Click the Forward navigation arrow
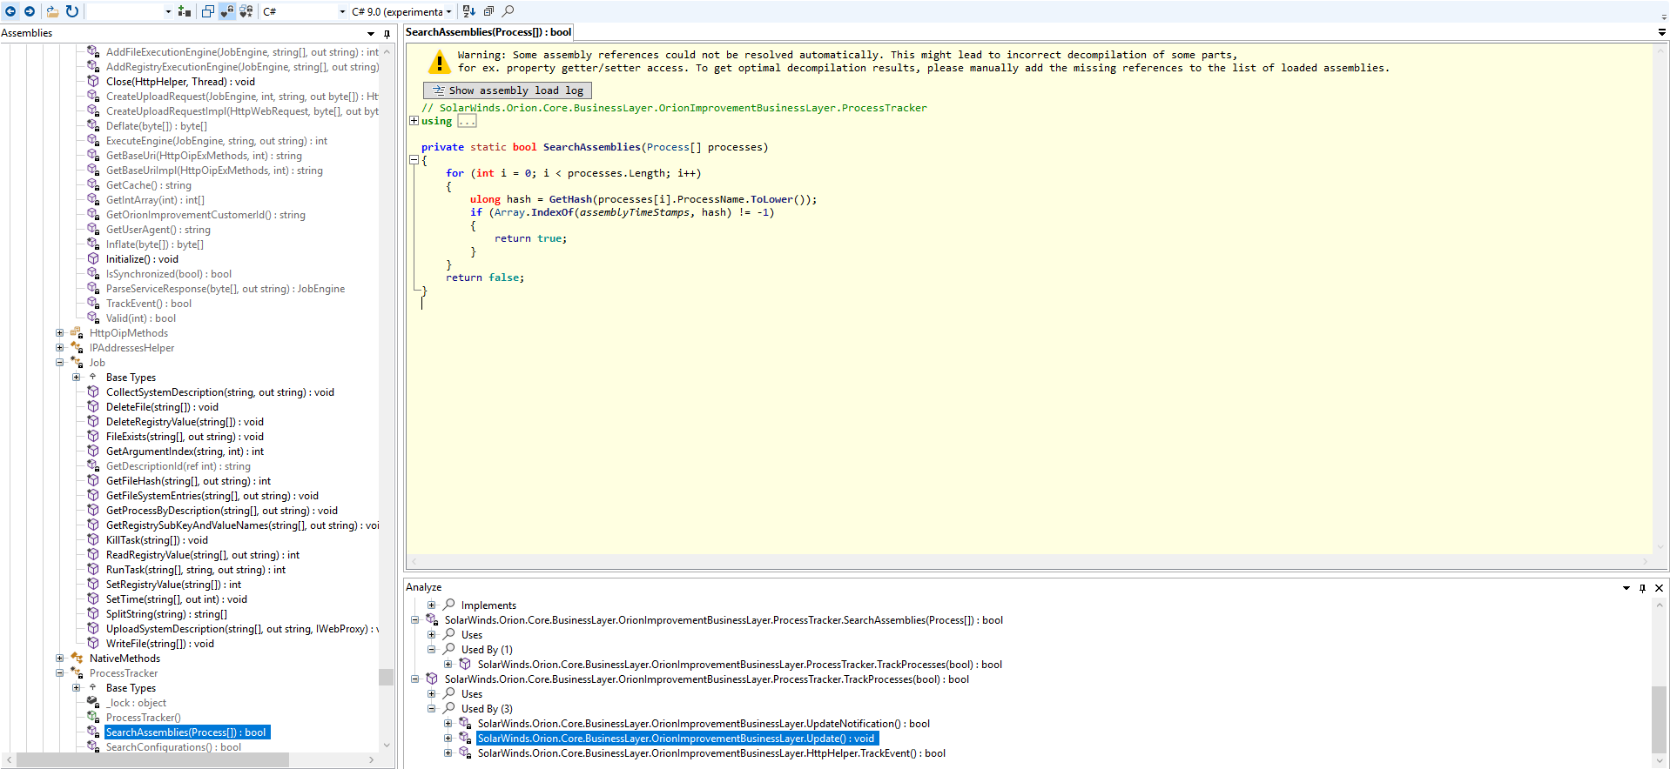 (x=30, y=11)
